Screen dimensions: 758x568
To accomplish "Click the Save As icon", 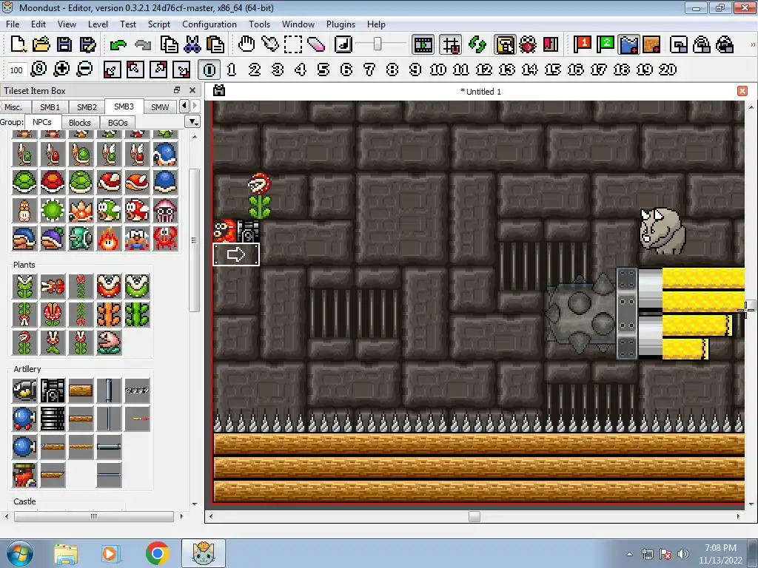I will click(x=87, y=44).
